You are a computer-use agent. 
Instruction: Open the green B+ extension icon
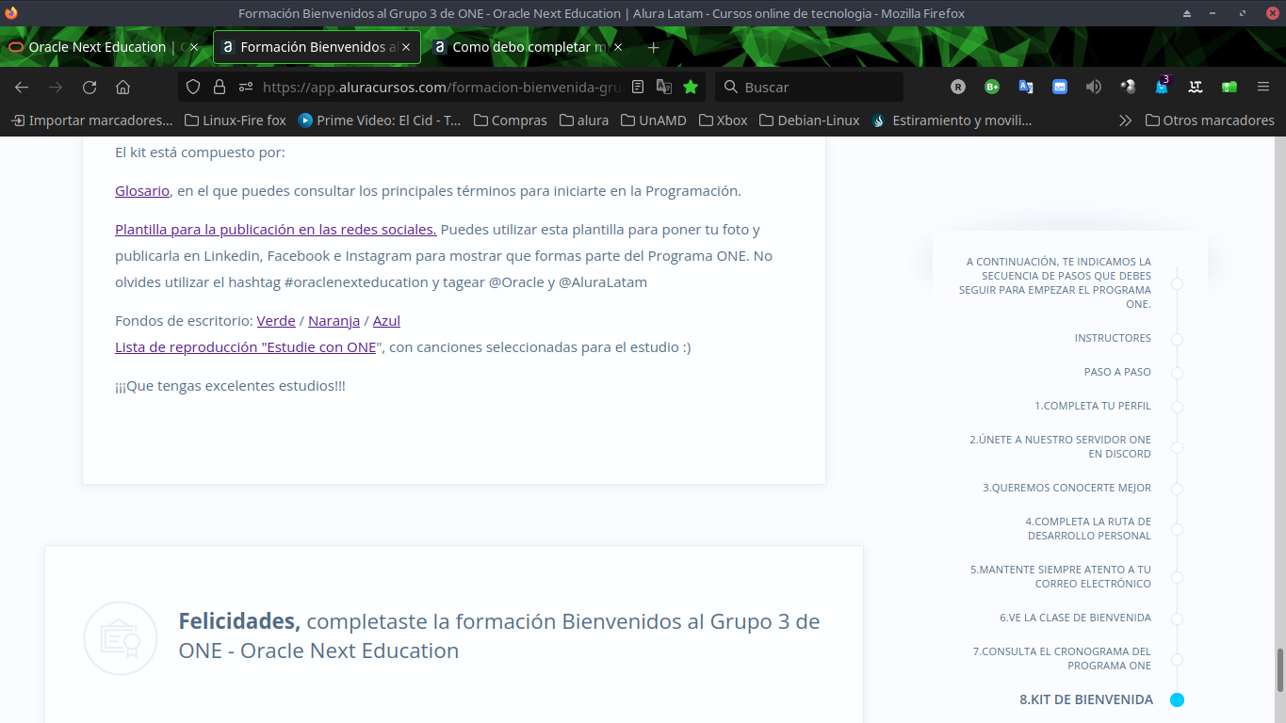(x=992, y=87)
